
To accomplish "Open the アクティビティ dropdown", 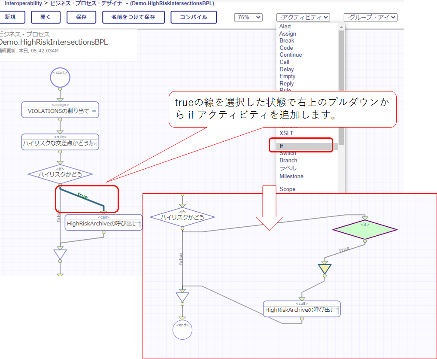I will click(303, 17).
